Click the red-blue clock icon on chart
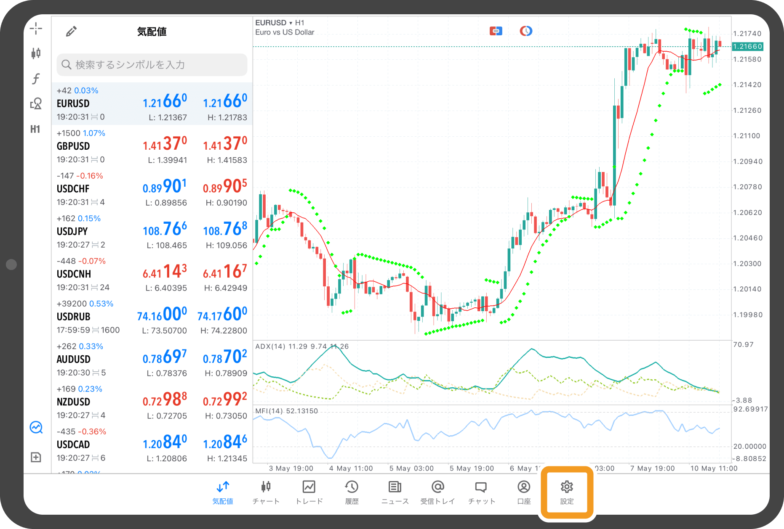Image resolution: width=784 pixels, height=529 pixels. tap(525, 31)
